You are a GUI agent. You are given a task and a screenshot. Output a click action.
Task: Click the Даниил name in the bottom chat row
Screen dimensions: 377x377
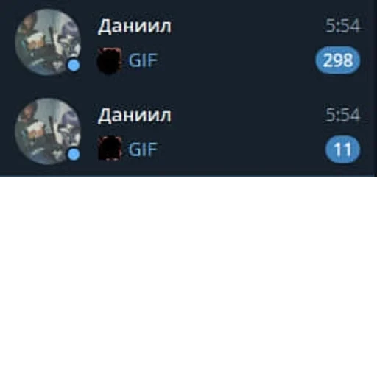coord(135,116)
